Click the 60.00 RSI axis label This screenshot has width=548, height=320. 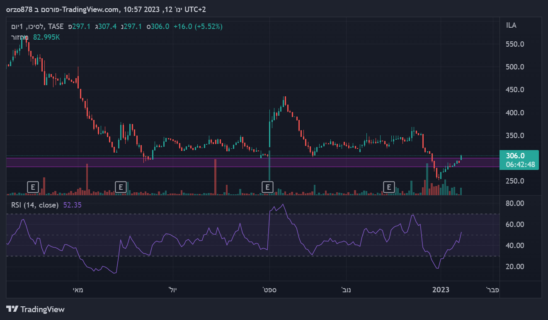click(x=515, y=224)
